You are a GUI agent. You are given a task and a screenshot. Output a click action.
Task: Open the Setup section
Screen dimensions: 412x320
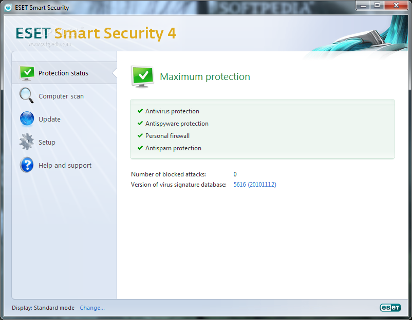[64, 142]
